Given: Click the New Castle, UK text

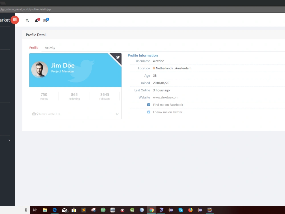Looking at the screenshot, I should click(x=50, y=114).
